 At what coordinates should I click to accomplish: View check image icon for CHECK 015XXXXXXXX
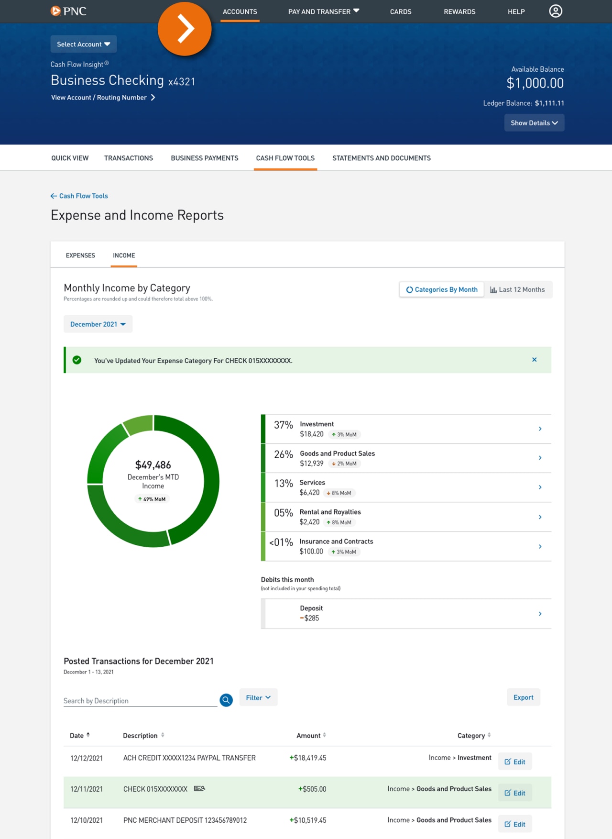point(199,788)
